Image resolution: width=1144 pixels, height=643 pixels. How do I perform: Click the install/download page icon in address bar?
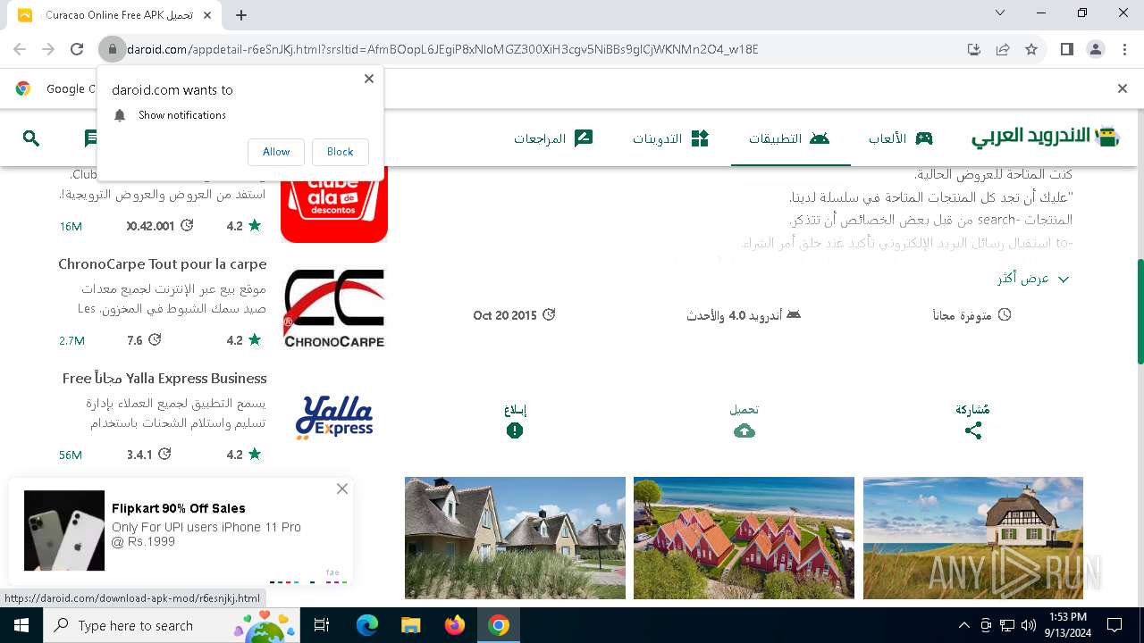point(974,49)
